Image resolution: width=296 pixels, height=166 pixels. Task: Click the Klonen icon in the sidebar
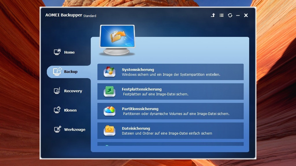(57, 109)
